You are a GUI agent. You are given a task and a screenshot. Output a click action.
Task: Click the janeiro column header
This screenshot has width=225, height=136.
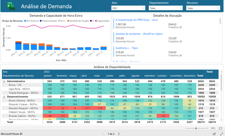tap(48, 75)
